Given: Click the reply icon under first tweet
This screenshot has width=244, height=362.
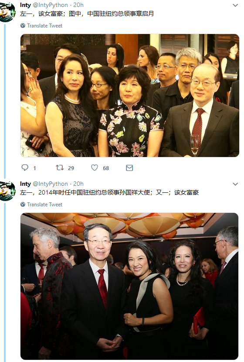Looking at the screenshot, I should [25, 167].
